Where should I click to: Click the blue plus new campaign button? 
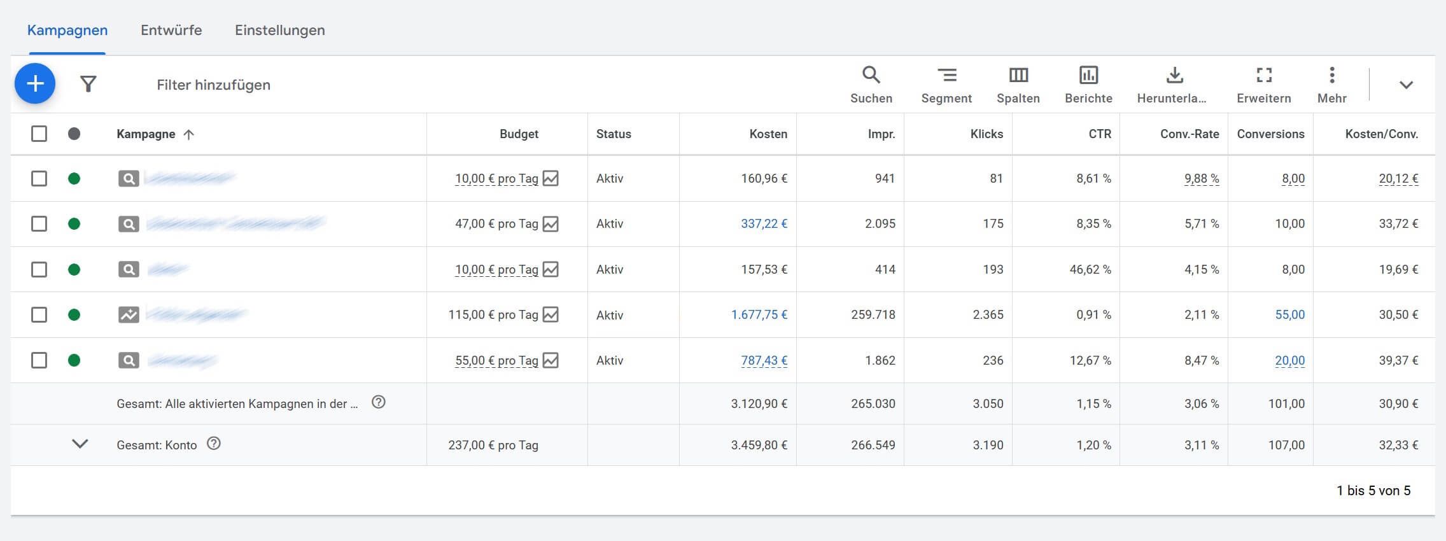pos(35,83)
